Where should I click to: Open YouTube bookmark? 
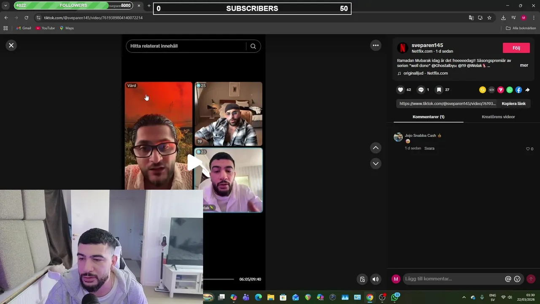tap(45, 28)
